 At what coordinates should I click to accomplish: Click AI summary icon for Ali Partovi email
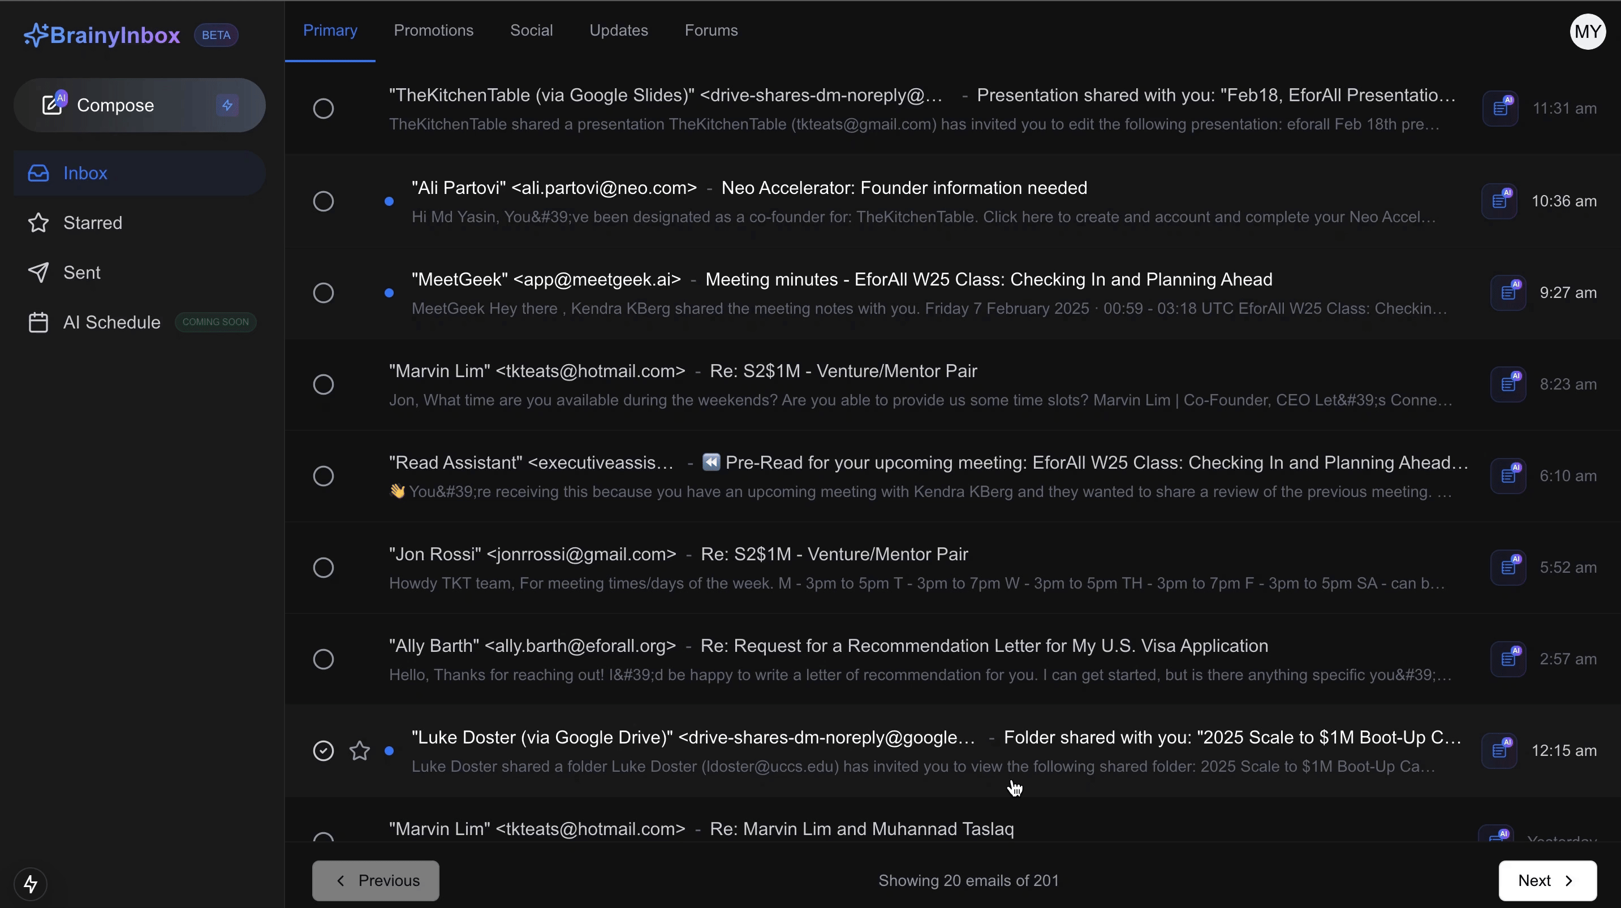(x=1499, y=201)
